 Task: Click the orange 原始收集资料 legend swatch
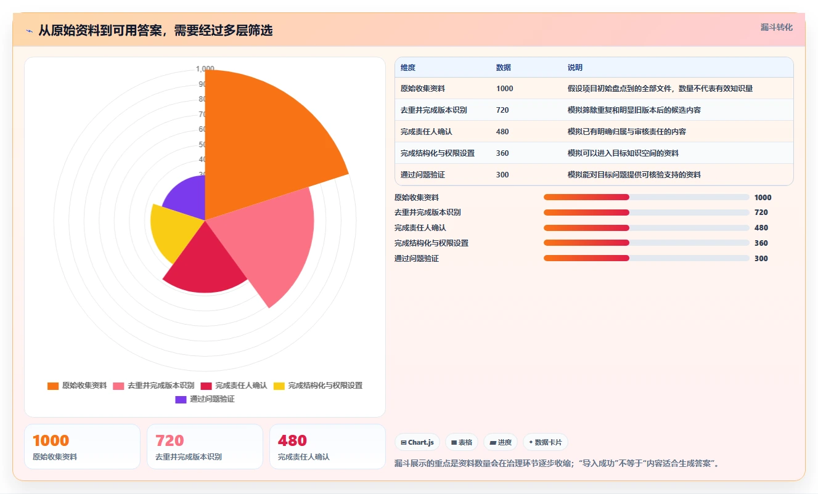pyautogui.click(x=53, y=386)
